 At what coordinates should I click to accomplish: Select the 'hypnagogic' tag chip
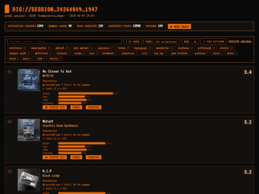coord(142,48)
